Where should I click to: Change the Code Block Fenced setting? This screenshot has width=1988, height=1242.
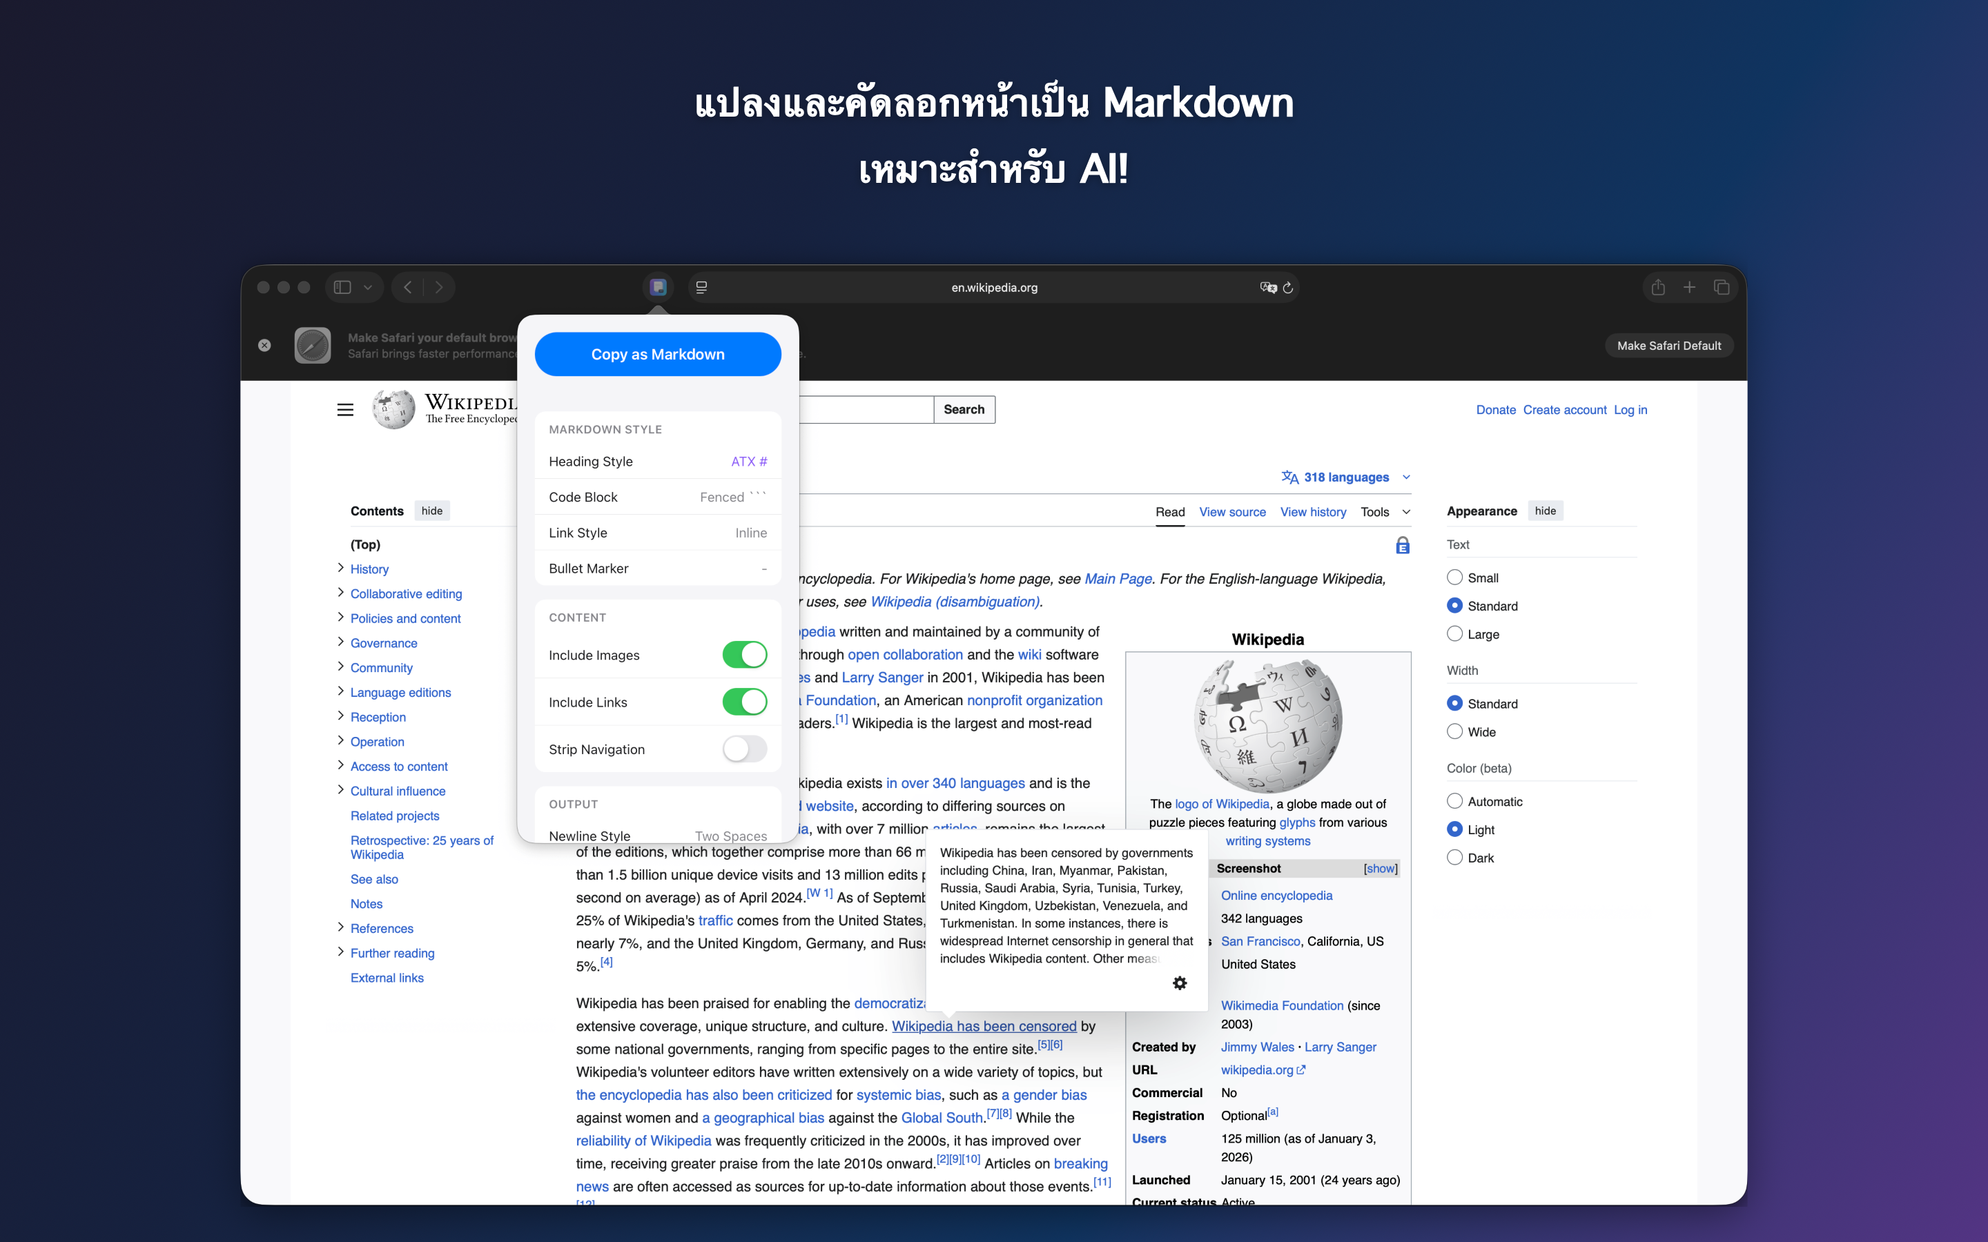657,497
